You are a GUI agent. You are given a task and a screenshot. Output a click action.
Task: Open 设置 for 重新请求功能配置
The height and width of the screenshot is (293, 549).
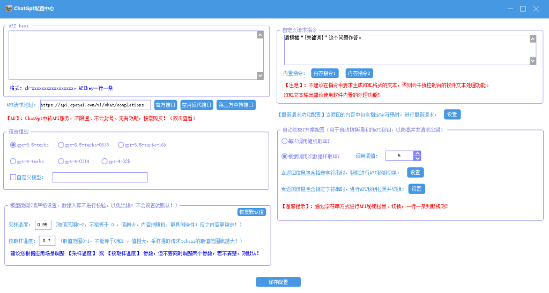pos(452,114)
